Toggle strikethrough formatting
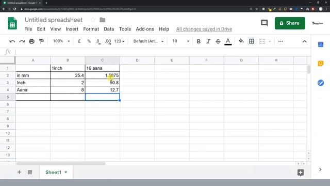This screenshot has height=186, width=330. coord(218,41)
